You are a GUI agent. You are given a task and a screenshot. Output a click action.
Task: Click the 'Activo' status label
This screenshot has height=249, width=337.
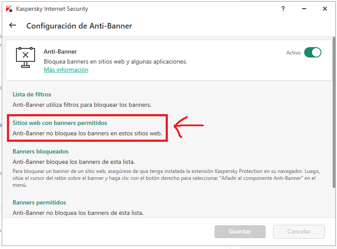click(x=293, y=53)
